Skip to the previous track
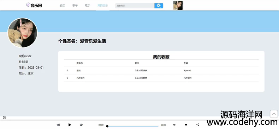279x129 pixels. (x=58, y=125)
